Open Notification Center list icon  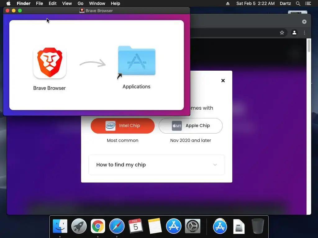(x=308, y=3)
